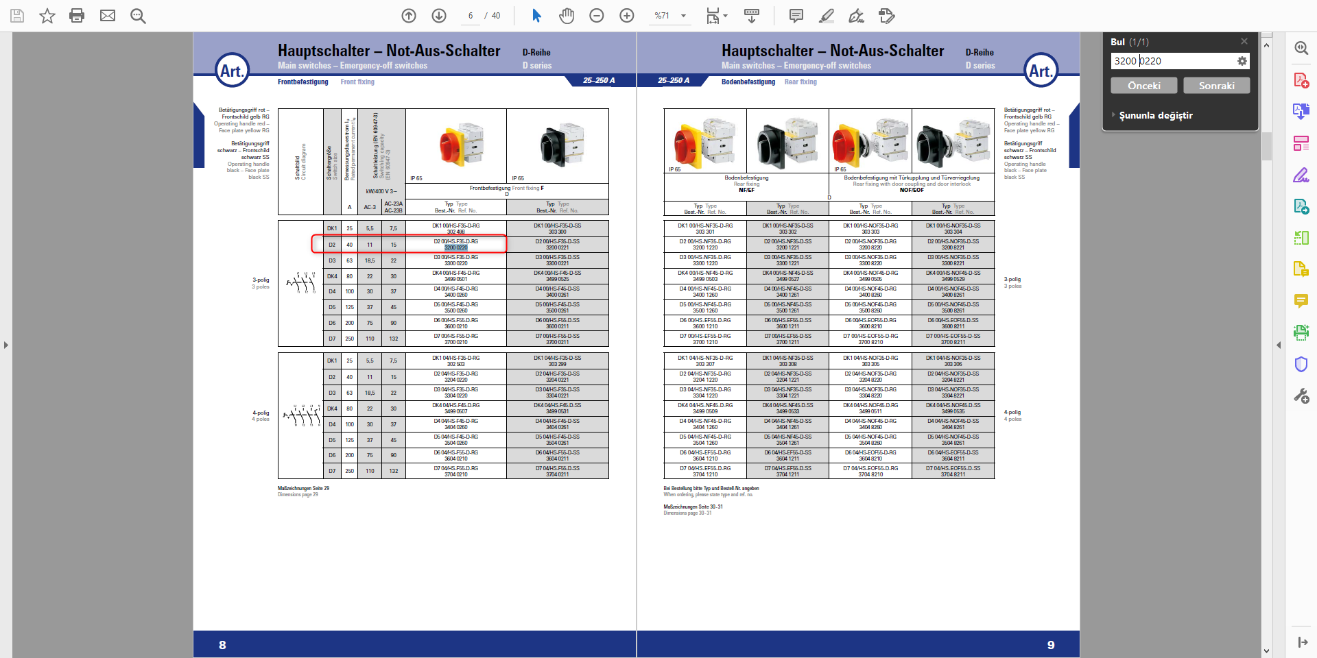Click page number 9 in the footer
Image resolution: width=1317 pixels, height=658 pixels.
click(x=1051, y=645)
